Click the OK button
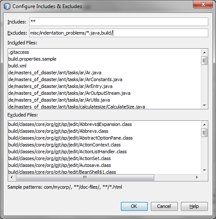This screenshot has height=219, width=216. pyautogui.click(x=134, y=206)
